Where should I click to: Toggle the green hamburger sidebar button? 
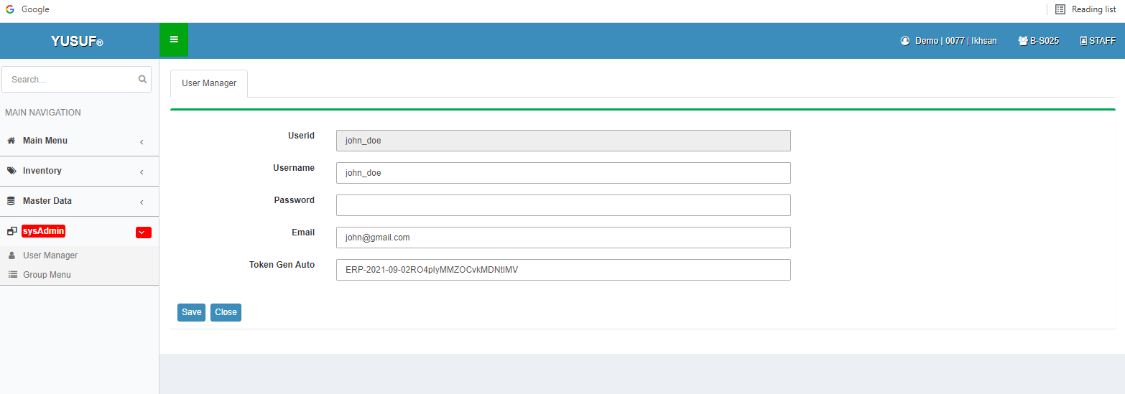tap(174, 39)
